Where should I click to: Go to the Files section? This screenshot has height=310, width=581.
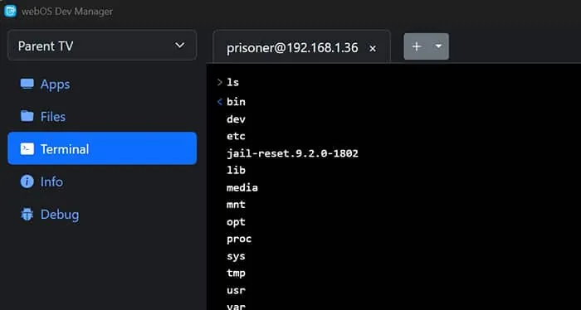(x=102, y=117)
